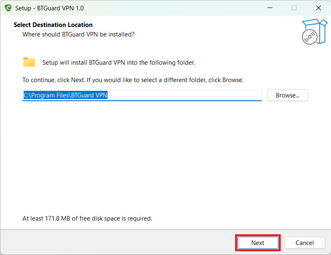Screen dimensions: 331x255
Task: Minimize the Setup window
Action: point(270,8)
